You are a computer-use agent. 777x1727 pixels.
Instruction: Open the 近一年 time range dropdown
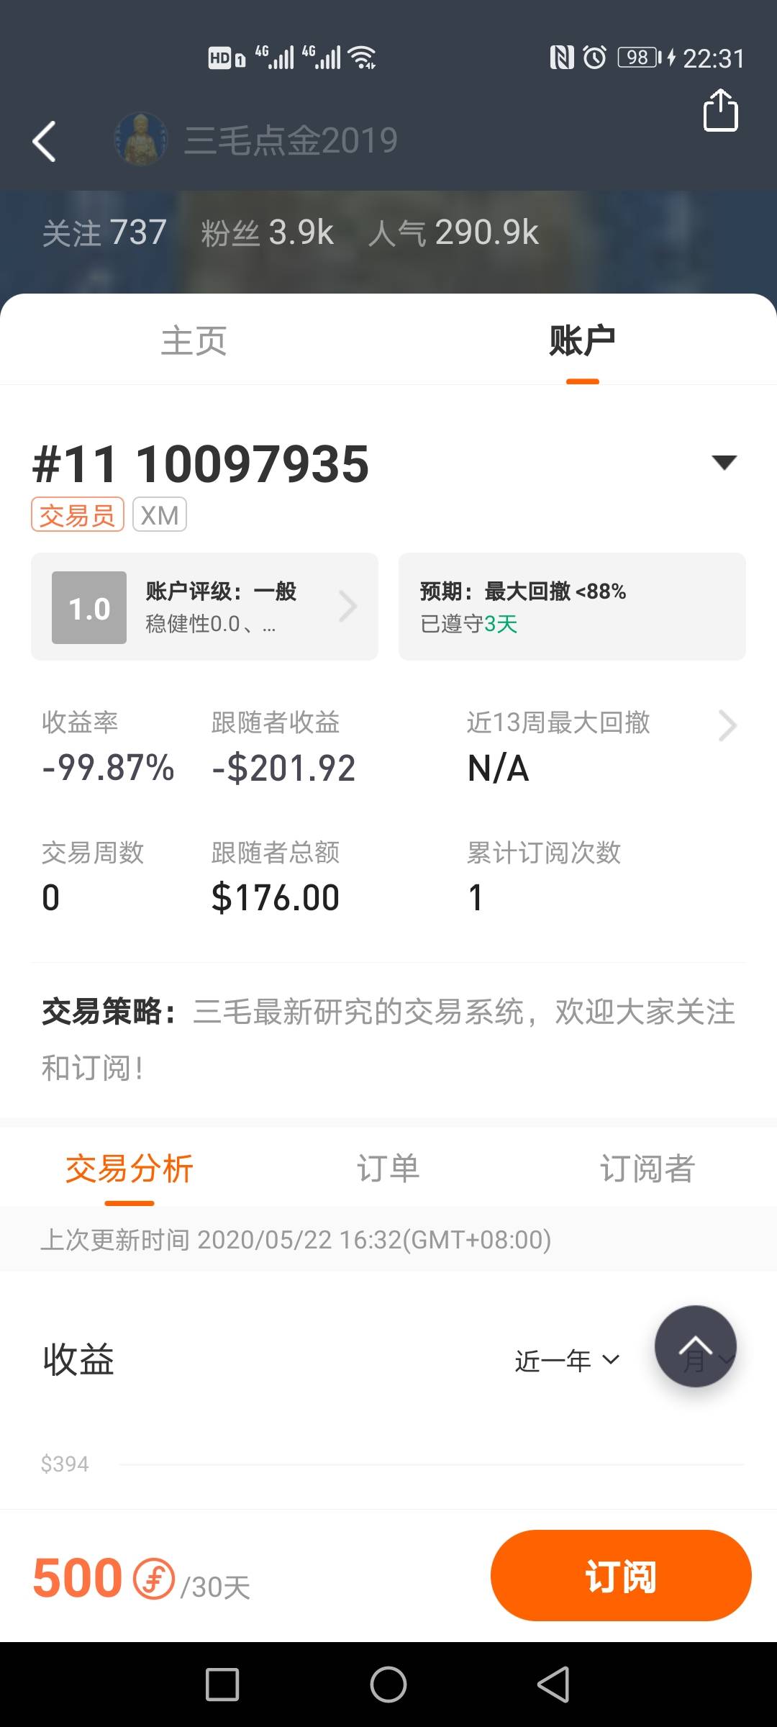(x=567, y=1360)
